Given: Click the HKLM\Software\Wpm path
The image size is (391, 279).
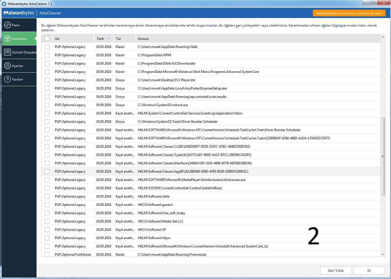Looking at the screenshot, I should 154,238.
